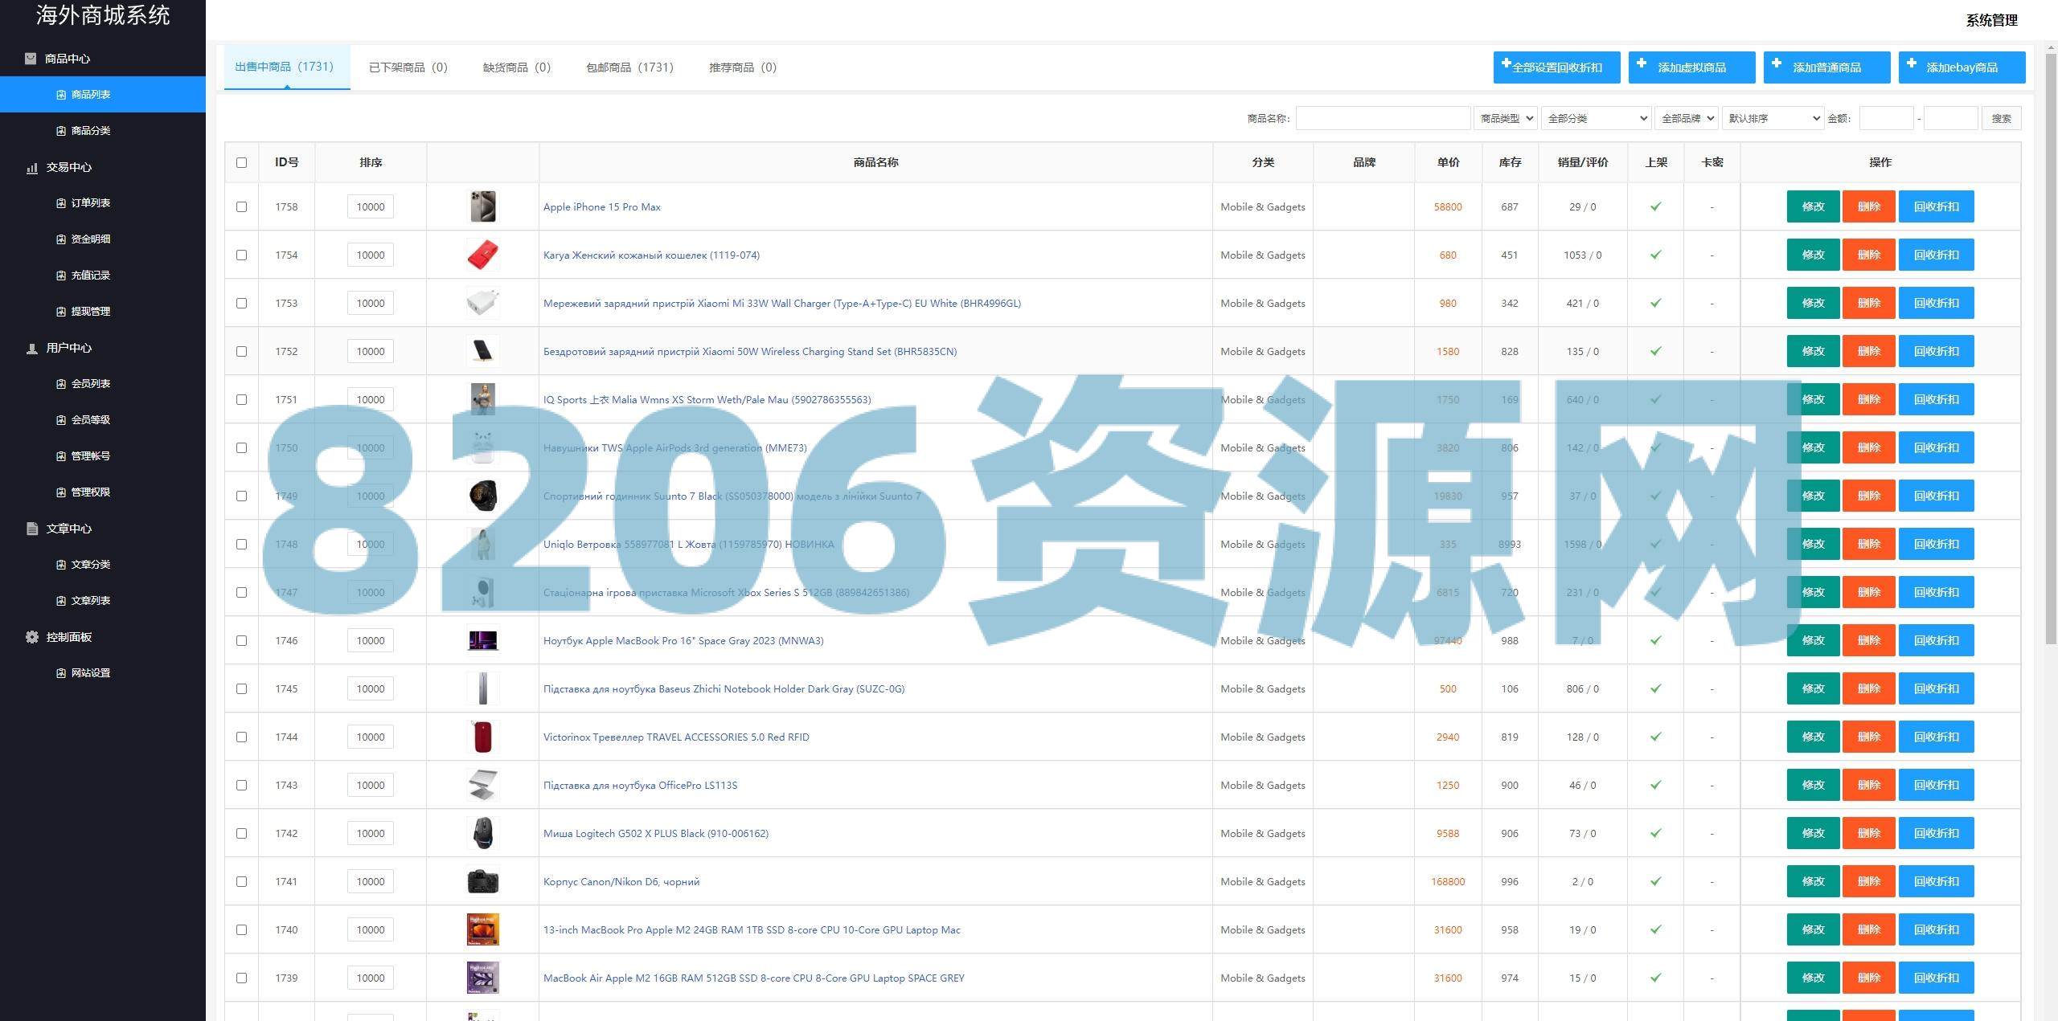Image resolution: width=2058 pixels, height=1021 pixels.
Task: Tick checkbox for Apple iPhone 15 Pro Max
Action: point(241,206)
